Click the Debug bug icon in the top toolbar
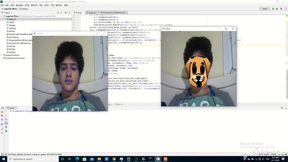The width and height of the screenshot is (288, 162). (277, 9)
